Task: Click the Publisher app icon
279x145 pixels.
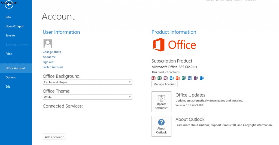Action: (184, 78)
